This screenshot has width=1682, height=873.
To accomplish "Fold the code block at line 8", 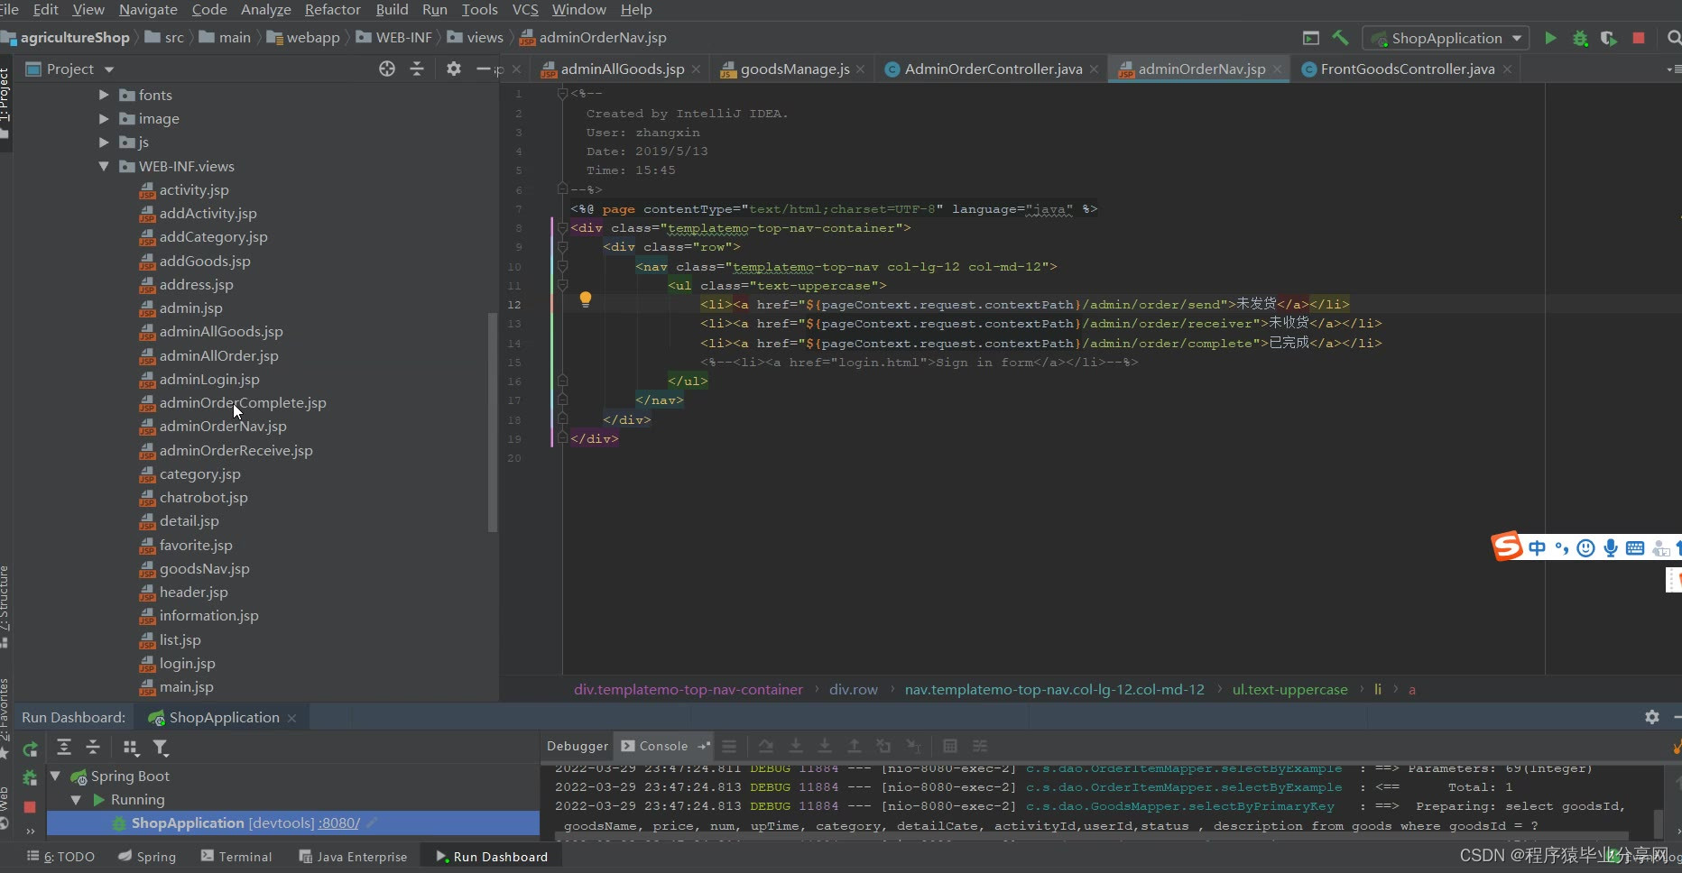I will (x=562, y=228).
